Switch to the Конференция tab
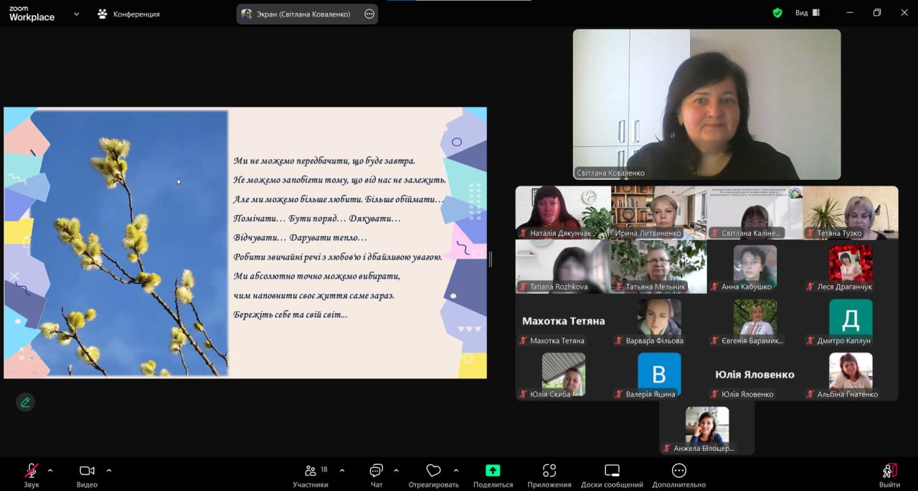 tap(129, 14)
